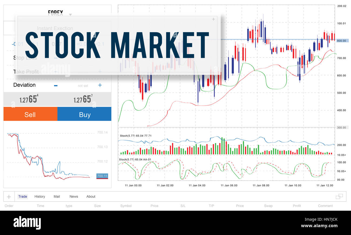Viewport: 351px width, 235px height.
Task: Open the Mail tab
Action: coord(57,196)
